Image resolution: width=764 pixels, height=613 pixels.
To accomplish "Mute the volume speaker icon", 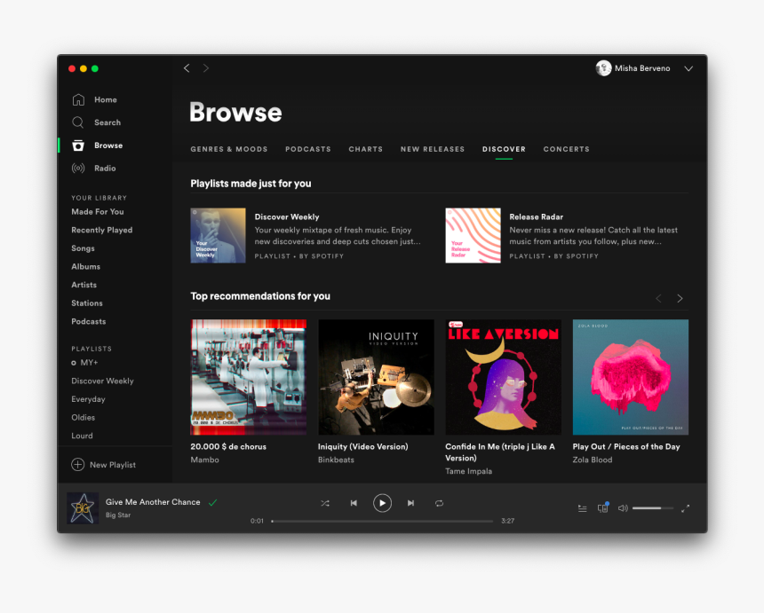I will (x=623, y=508).
